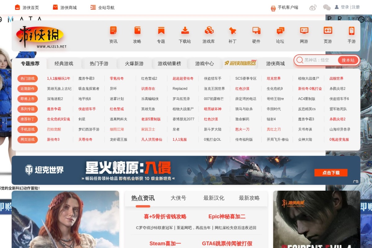Viewport: 372px width, 248px height.
Task: Open the 生化危机9 link
Action: pyautogui.click(x=275, y=89)
